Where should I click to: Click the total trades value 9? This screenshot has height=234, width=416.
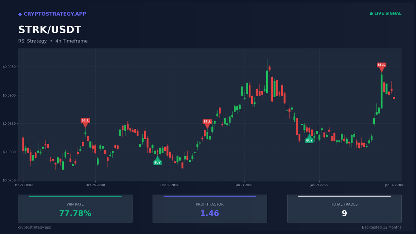(x=344, y=214)
